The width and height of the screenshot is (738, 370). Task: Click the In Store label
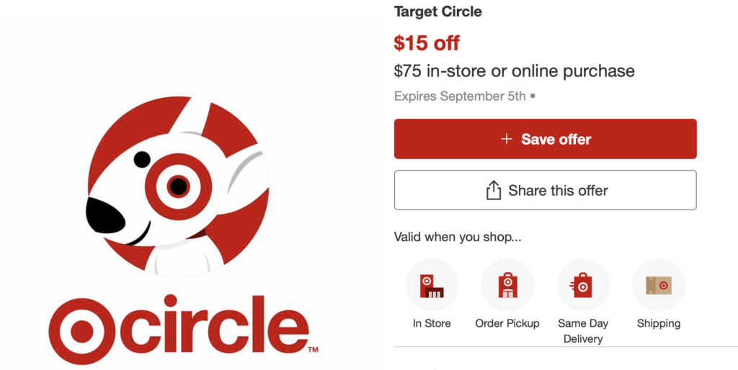432,323
